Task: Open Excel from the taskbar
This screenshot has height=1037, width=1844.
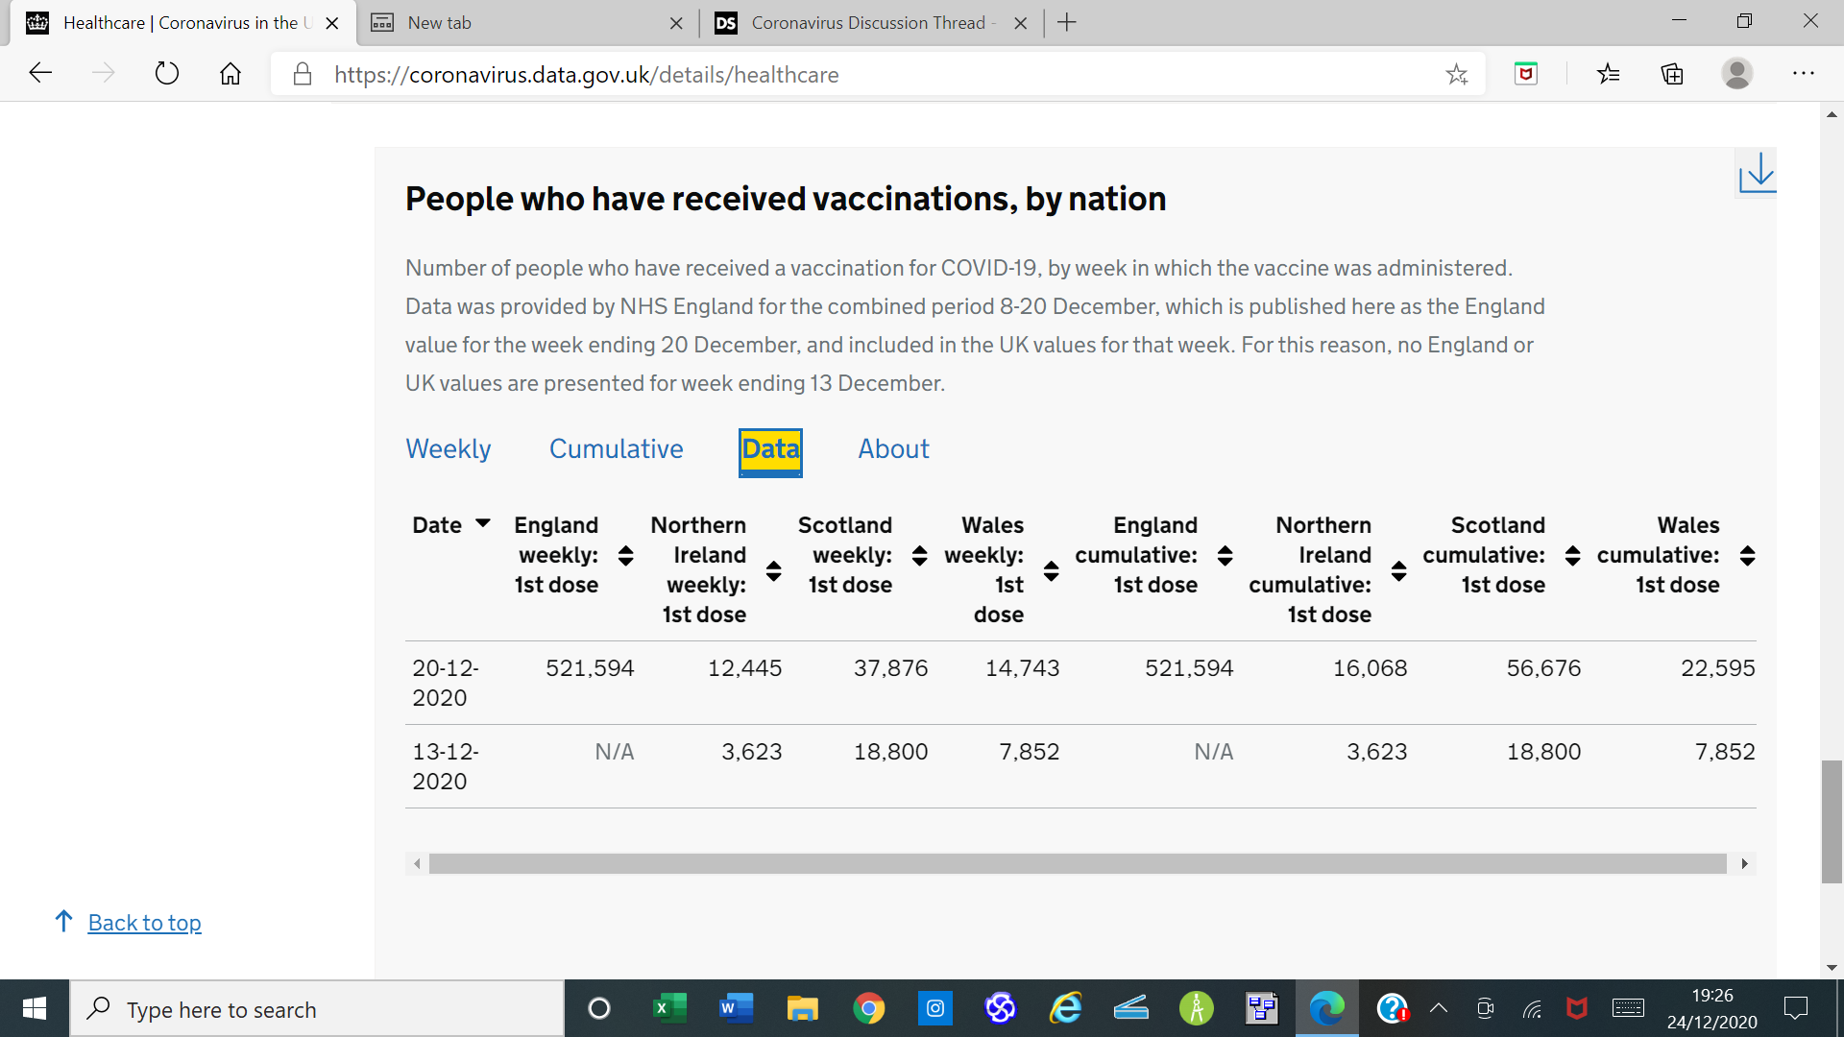Action: (669, 1008)
